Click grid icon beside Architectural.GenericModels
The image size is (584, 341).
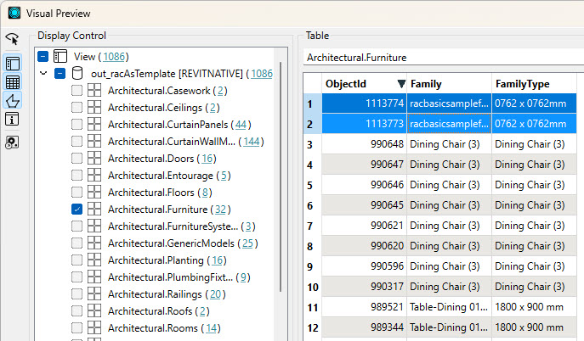[94, 243]
